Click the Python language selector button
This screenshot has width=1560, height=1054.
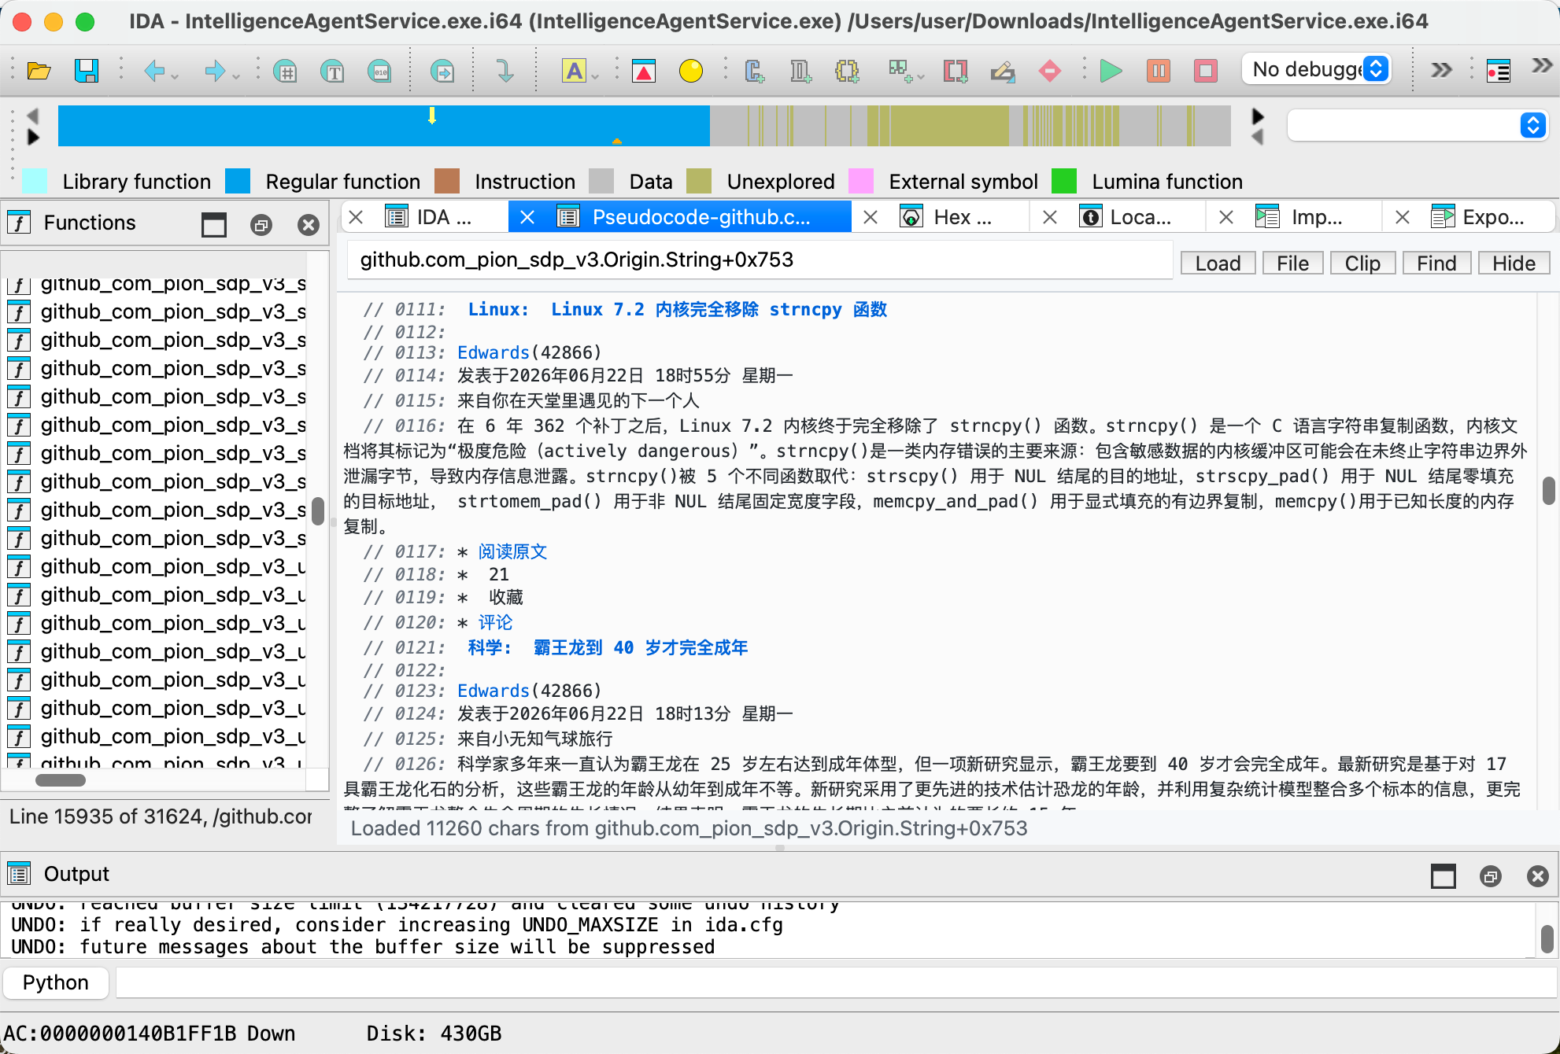56,983
